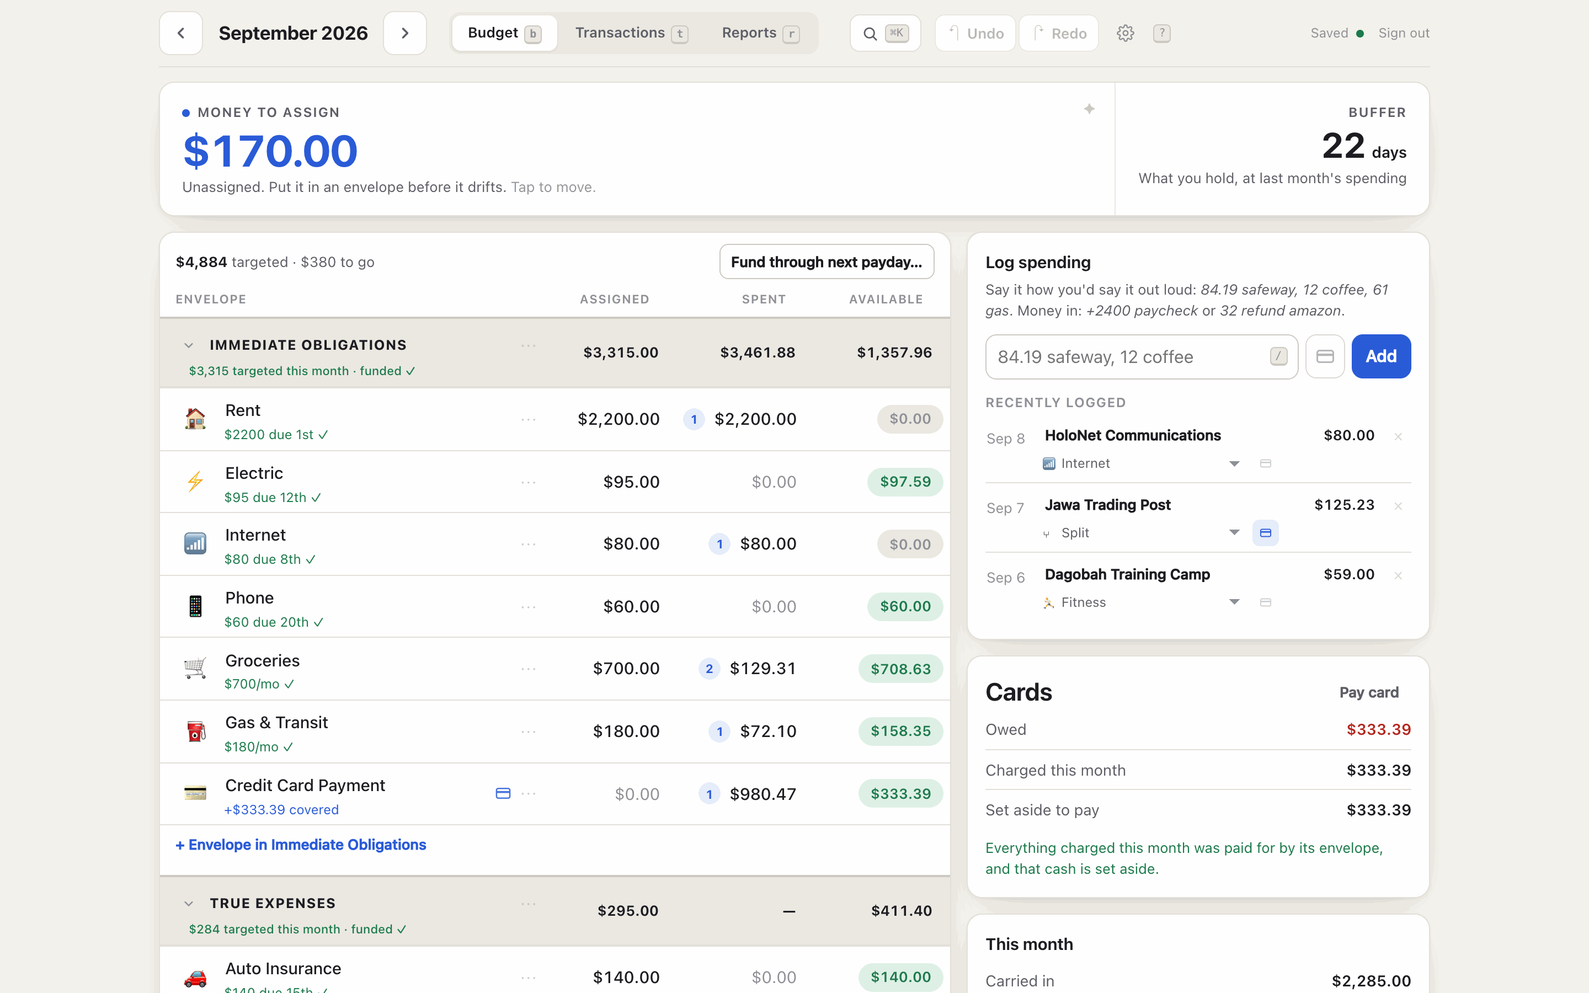
Task: Open Fund through next payday menu
Action: pos(826,262)
